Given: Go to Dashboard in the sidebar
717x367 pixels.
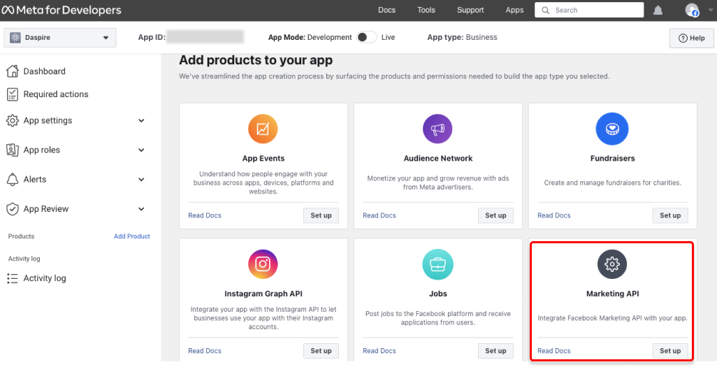Looking at the screenshot, I should point(44,71).
